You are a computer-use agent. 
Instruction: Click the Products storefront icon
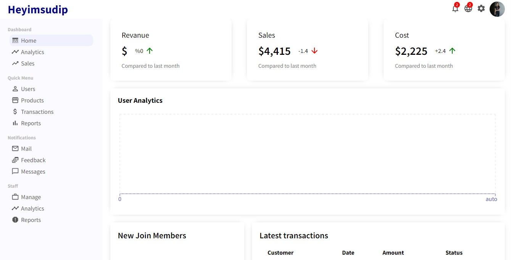click(x=15, y=100)
